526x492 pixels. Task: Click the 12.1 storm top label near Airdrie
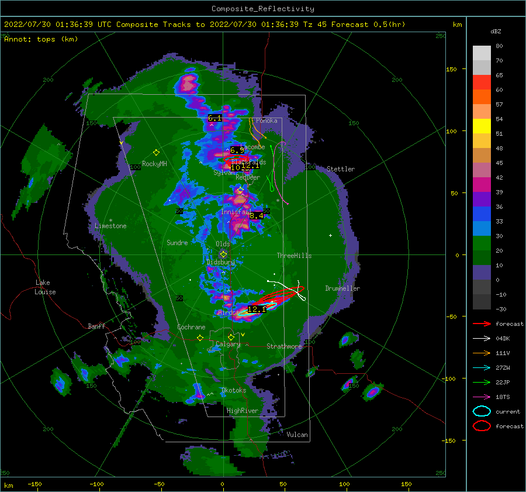point(257,309)
